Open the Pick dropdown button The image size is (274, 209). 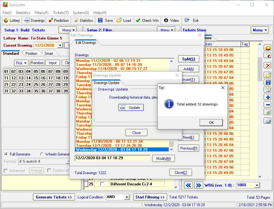pyautogui.click(x=21, y=63)
